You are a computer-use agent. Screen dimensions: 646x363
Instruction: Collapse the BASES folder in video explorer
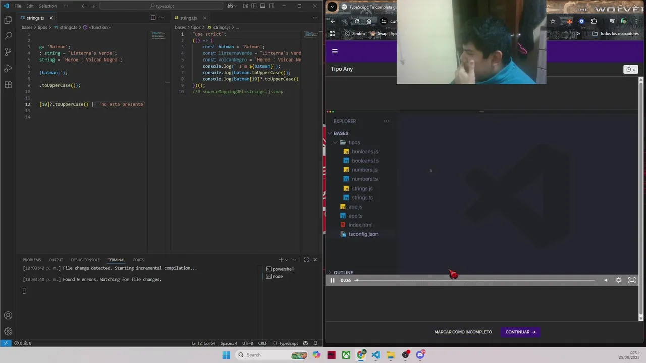tap(330, 133)
